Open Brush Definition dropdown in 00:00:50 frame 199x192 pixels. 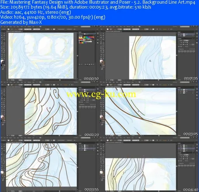[x=37, y=29]
